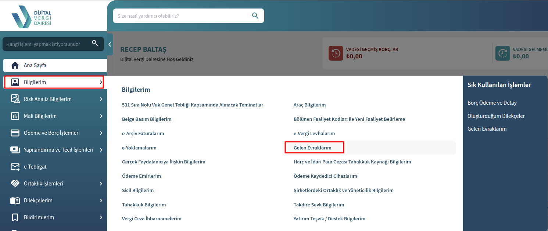Click the Yapılandırma ve Tecil İşlemleri icon
The width and height of the screenshot is (548, 231).
point(15,150)
